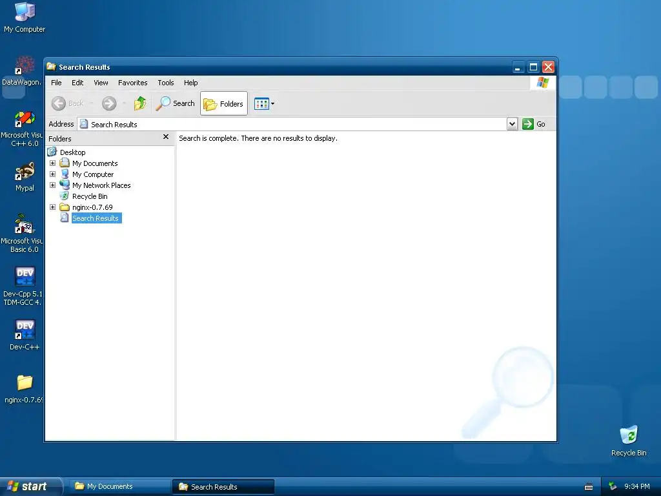Expand the My Documents tree node

tap(53, 163)
